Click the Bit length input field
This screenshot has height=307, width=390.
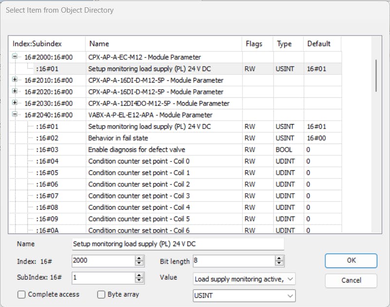pyautogui.click(x=234, y=261)
